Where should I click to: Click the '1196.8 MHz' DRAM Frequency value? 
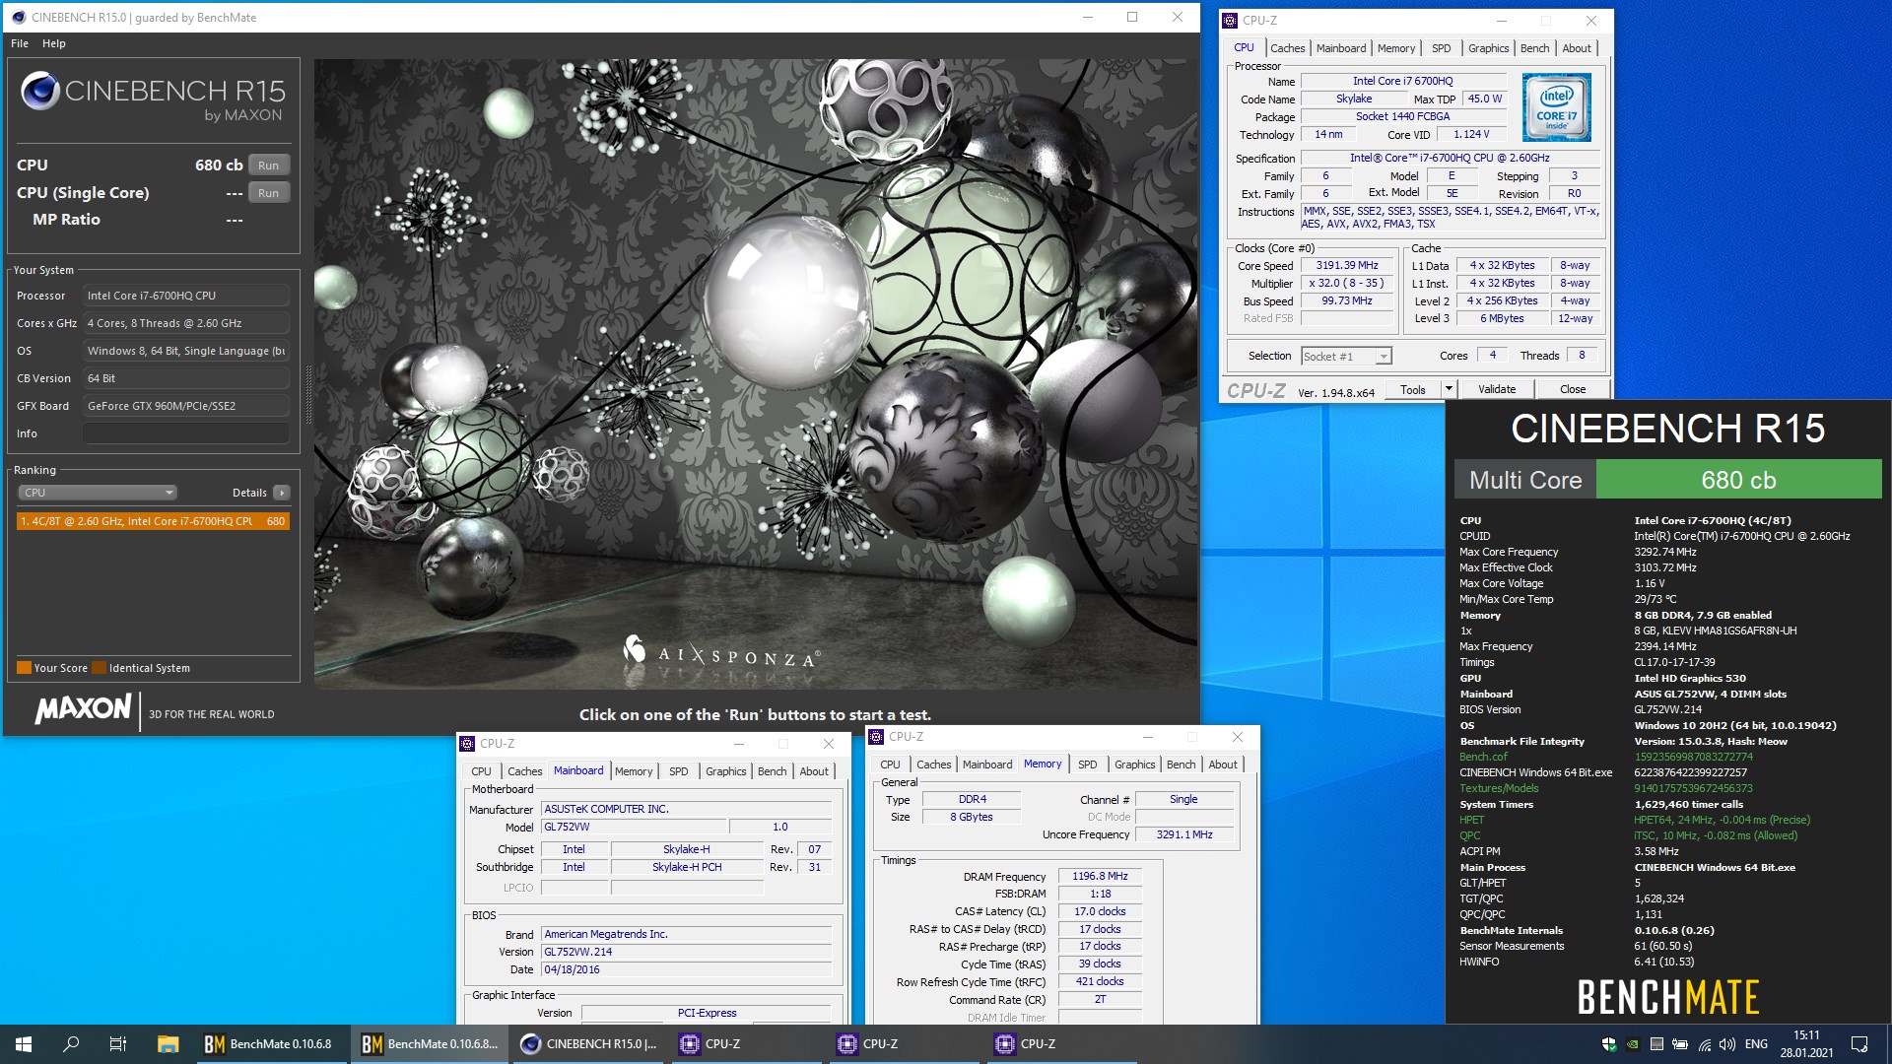[x=1100, y=876]
